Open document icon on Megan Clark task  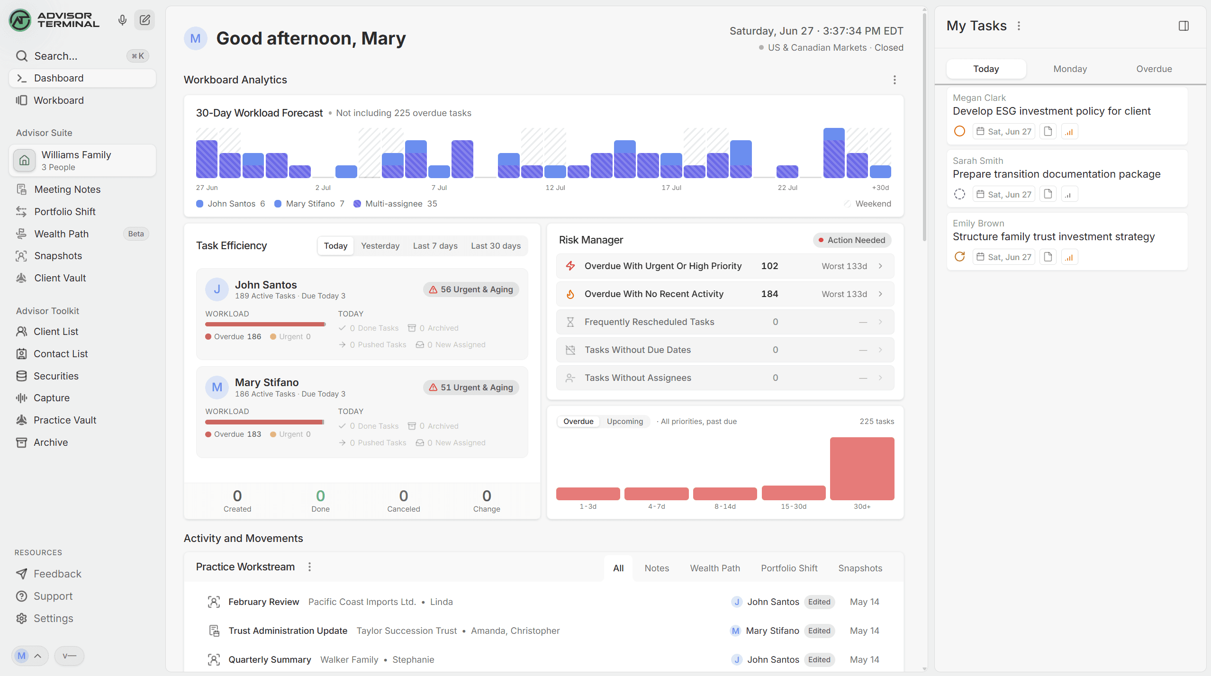[1048, 131]
